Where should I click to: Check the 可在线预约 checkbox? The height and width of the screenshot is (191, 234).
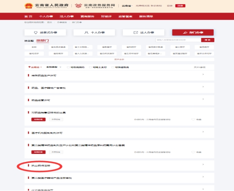[68, 67]
